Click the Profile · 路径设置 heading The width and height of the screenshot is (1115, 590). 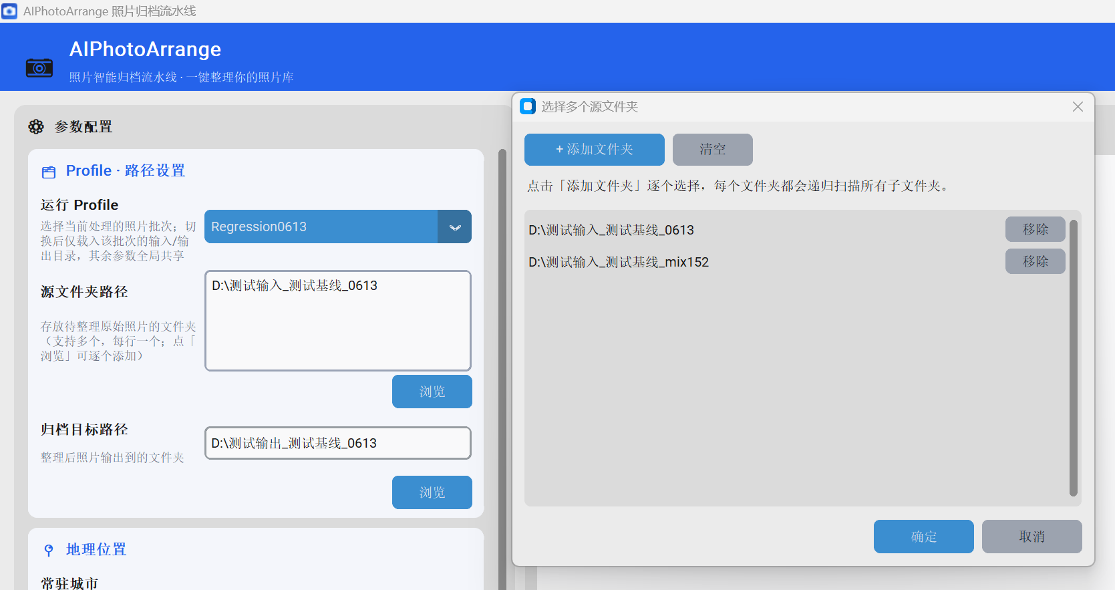tap(126, 171)
